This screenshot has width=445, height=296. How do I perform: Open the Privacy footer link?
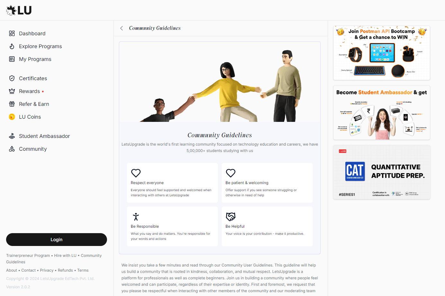[47, 270]
